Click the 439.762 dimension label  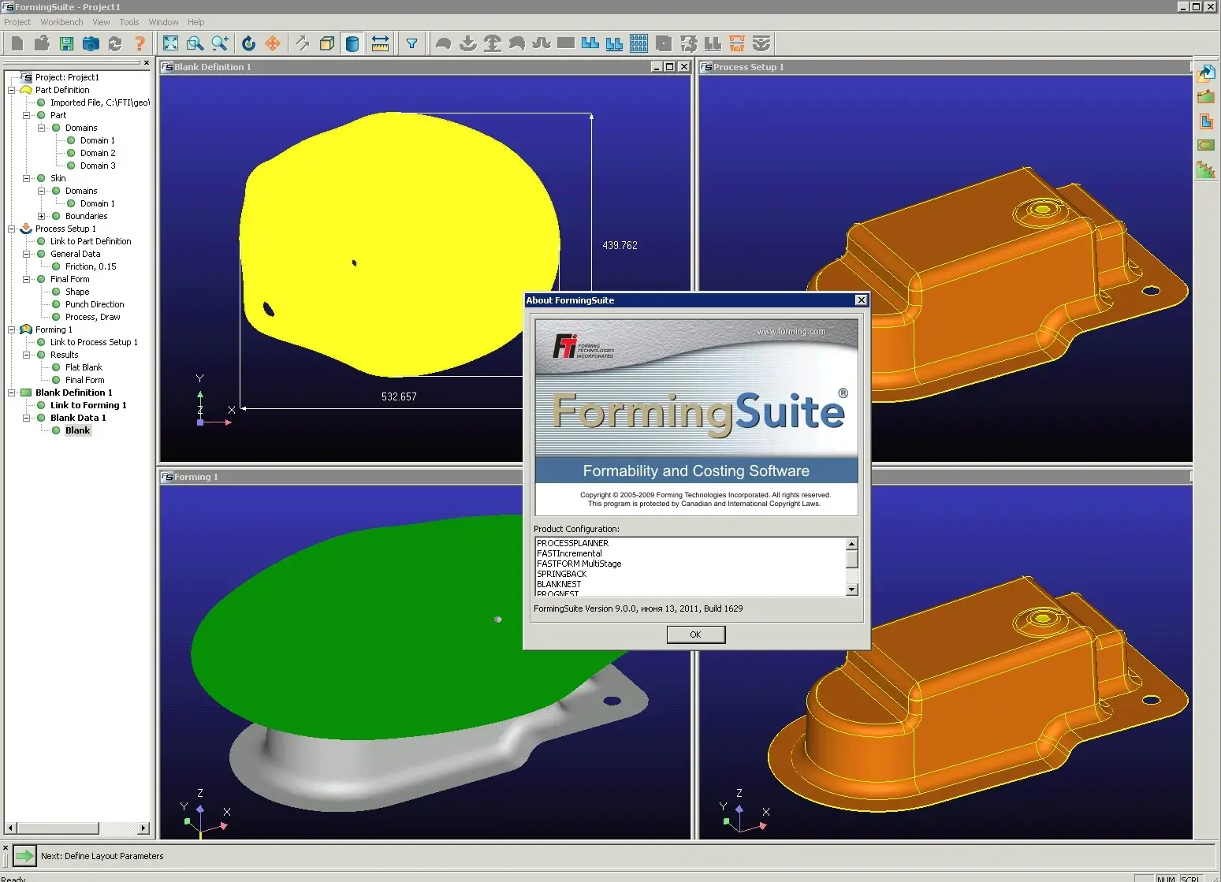point(620,245)
